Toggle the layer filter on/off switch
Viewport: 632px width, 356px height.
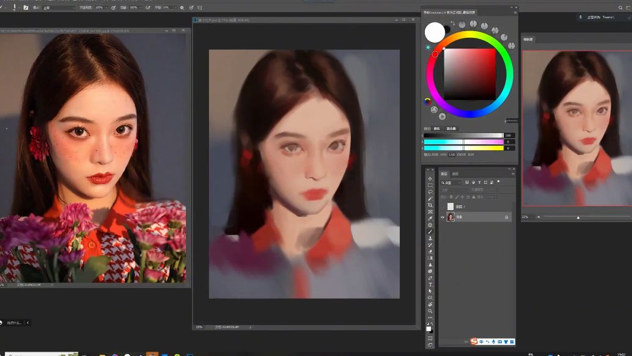498,182
